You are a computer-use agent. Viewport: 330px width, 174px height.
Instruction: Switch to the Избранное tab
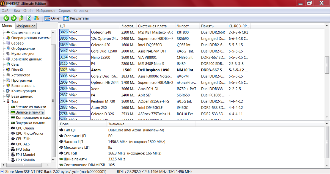(26, 26)
